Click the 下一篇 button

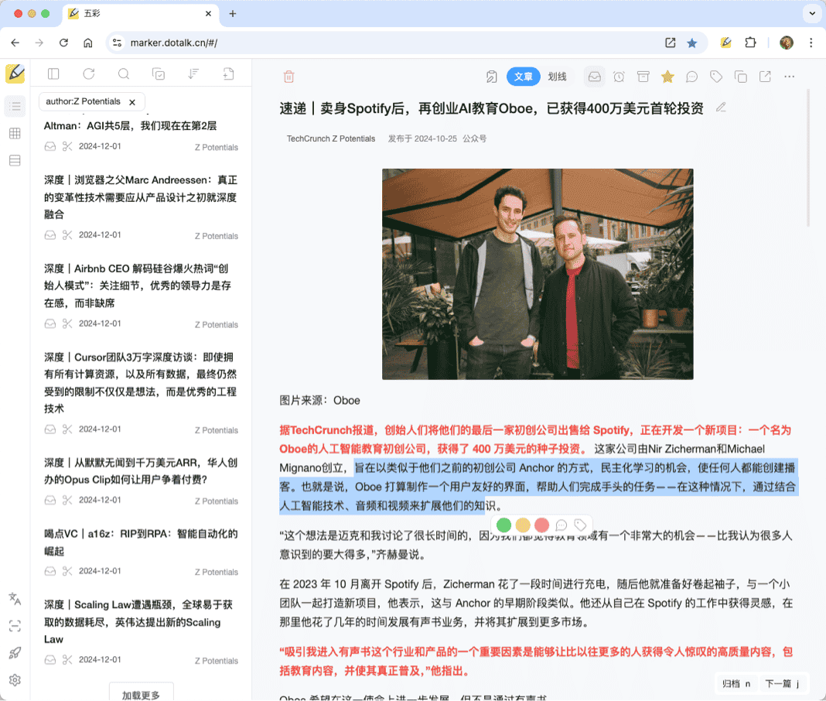pos(781,683)
